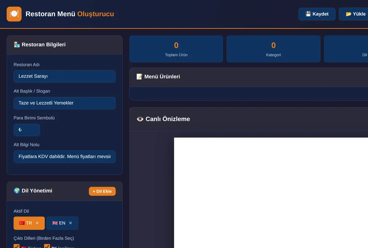Click the "Menü Ürünleri" heading
Image resolution: width=368 pixels, height=248 pixels.
[162, 77]
